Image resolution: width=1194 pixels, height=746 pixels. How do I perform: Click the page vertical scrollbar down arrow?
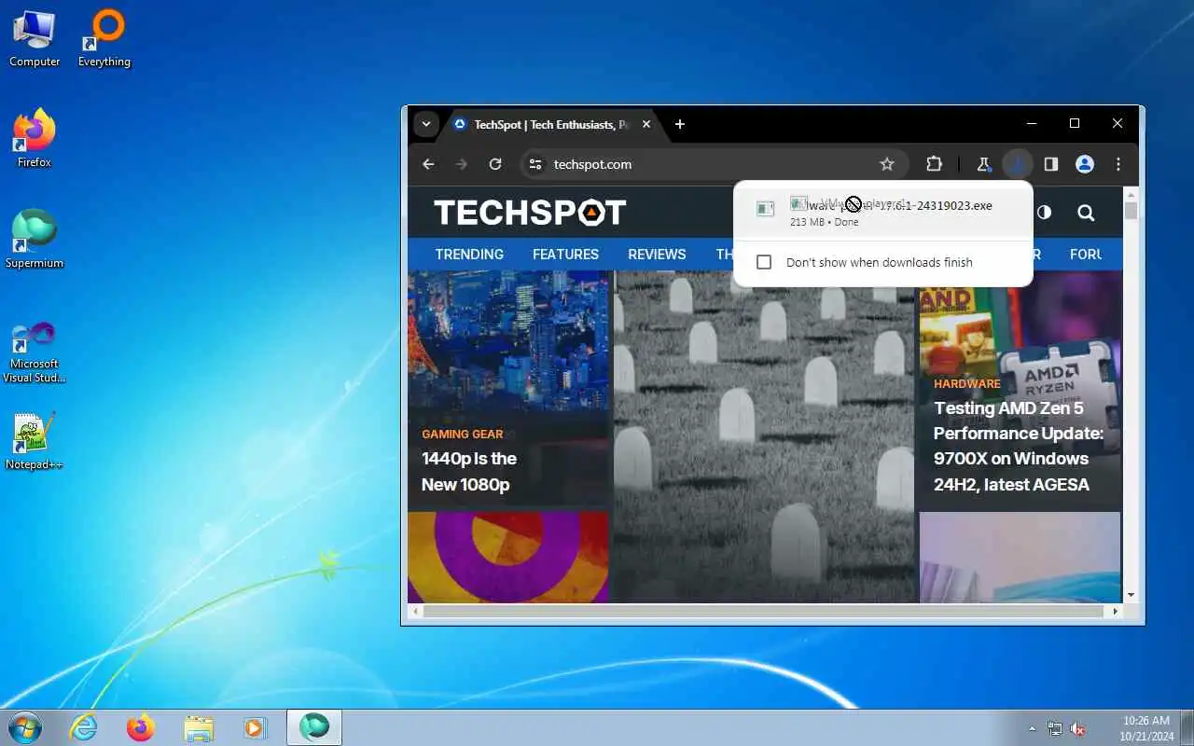click(x=1131, y=595)
